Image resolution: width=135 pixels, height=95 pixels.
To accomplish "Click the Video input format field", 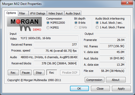I will (49, 38).
